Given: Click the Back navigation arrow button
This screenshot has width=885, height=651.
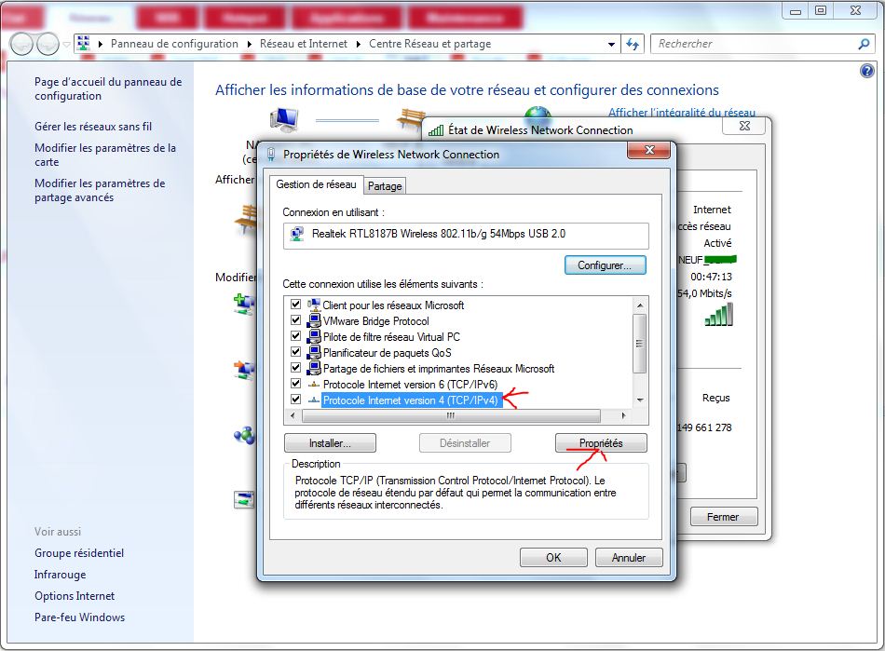Looking at the screenshot, I should pyautogui.click(x=22, y=44).
